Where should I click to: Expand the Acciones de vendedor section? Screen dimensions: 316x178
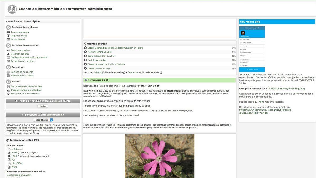coord(8,27)
